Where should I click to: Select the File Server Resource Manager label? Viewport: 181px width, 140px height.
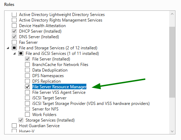[59, 87]
